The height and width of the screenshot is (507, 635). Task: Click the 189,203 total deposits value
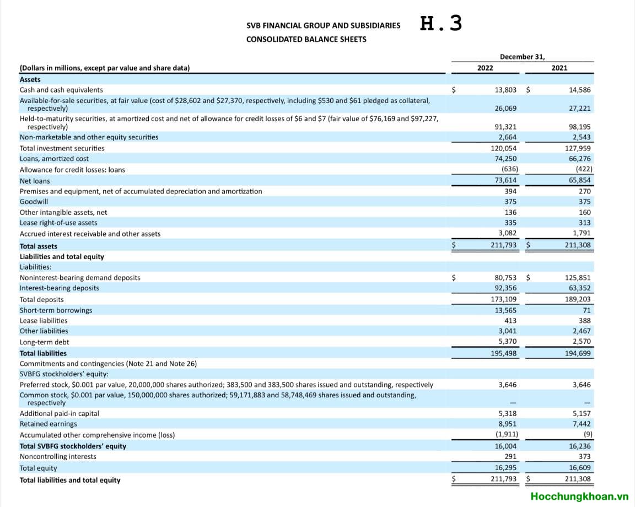(578, 300)
